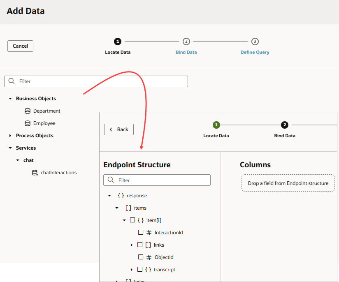Expand the Process Objects tree node
Screen dimensions: 339x282
coord(9,135)
